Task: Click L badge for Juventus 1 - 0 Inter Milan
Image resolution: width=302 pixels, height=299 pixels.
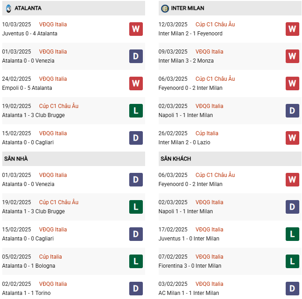Action: [292, 234]
